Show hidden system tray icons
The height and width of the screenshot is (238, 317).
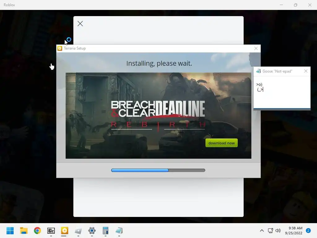point(262,231)
